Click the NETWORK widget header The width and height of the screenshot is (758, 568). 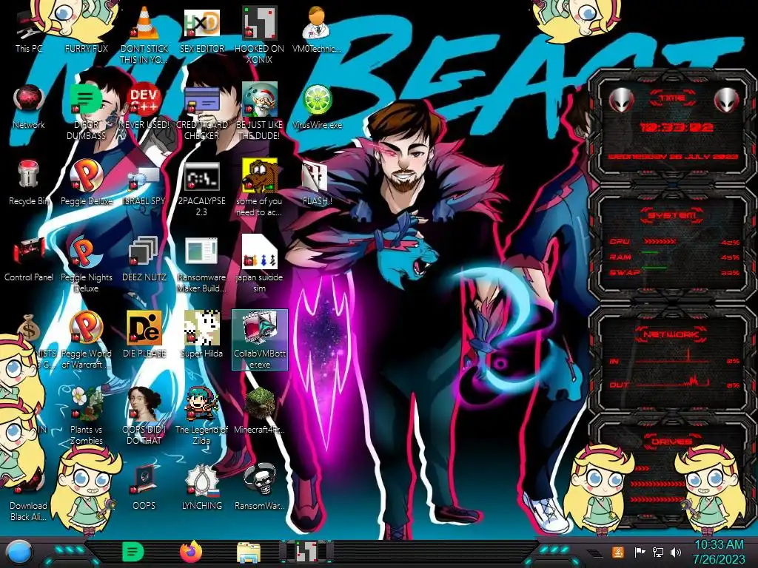(x=672, y=334)
